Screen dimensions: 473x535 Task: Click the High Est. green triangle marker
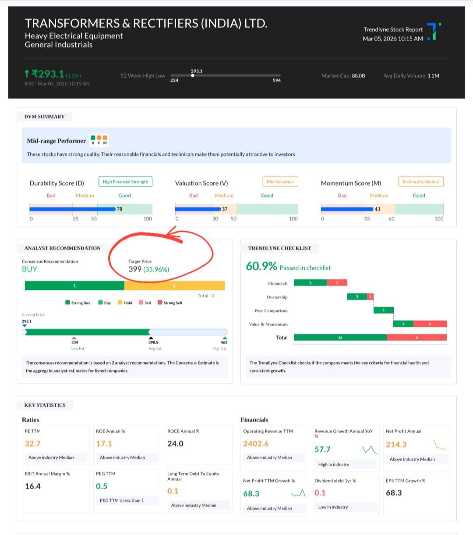(x=225, y=338)
